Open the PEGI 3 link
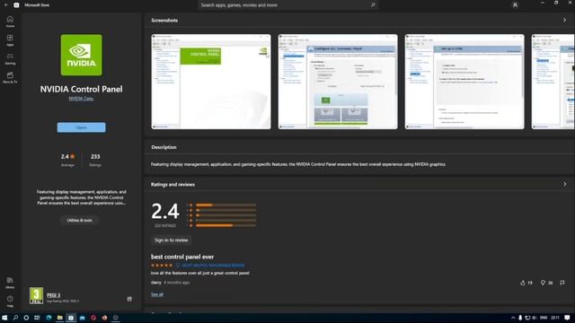 [x=54, y=295]
